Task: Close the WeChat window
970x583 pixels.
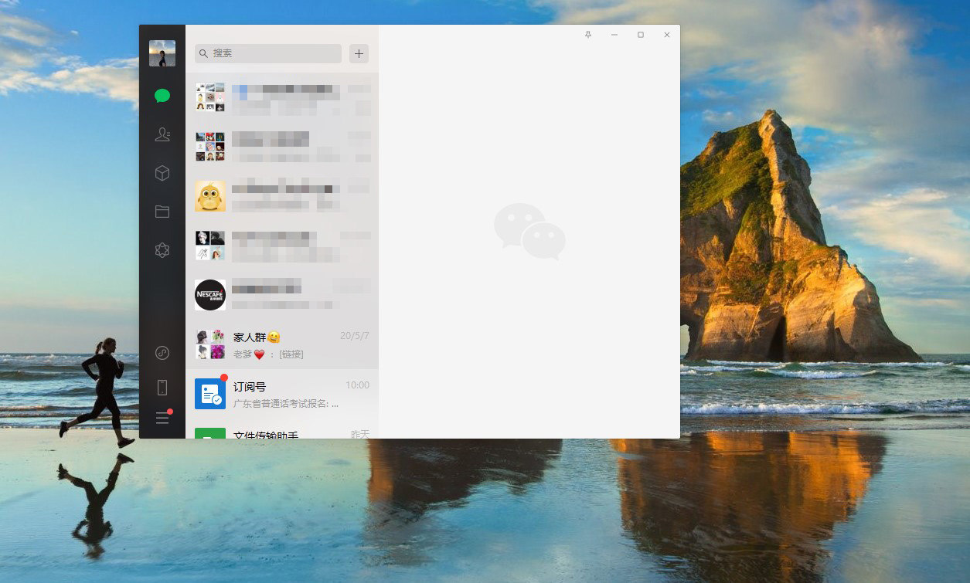Action: pyautogui.click(x=667, y=35)
